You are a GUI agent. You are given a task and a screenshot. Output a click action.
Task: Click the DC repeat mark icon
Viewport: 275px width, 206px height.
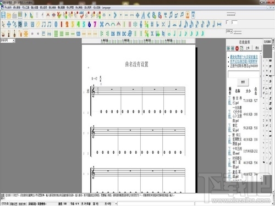click(x=124, y=34)
